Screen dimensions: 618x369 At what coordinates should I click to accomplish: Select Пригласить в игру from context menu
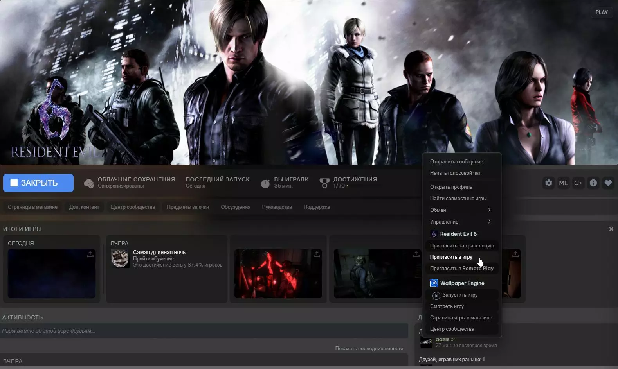tap(451, 257)
